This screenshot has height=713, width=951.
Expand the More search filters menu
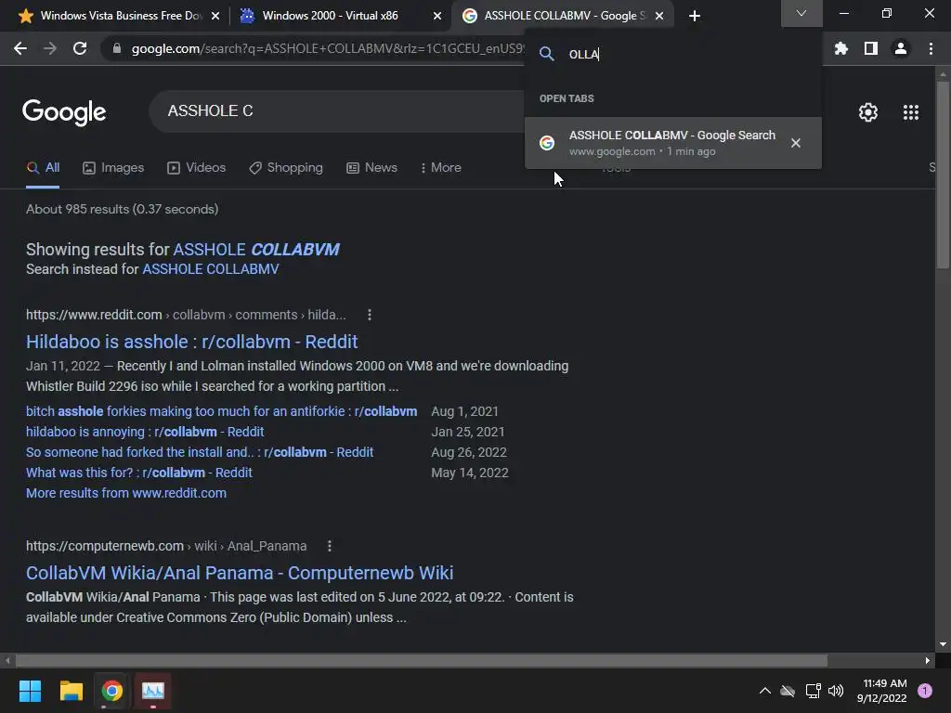[441, 168]
